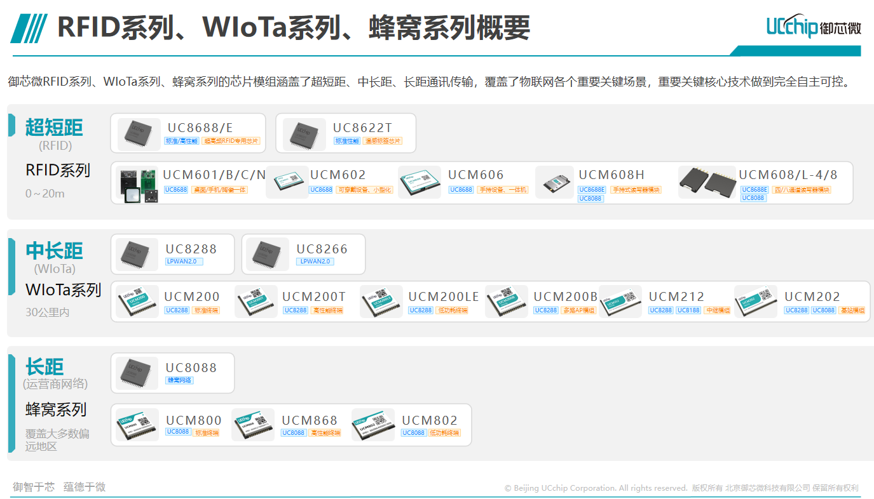Click the 超短距 section heading
874x499 pixels.
pyautogui.click(x=54, y=128)
